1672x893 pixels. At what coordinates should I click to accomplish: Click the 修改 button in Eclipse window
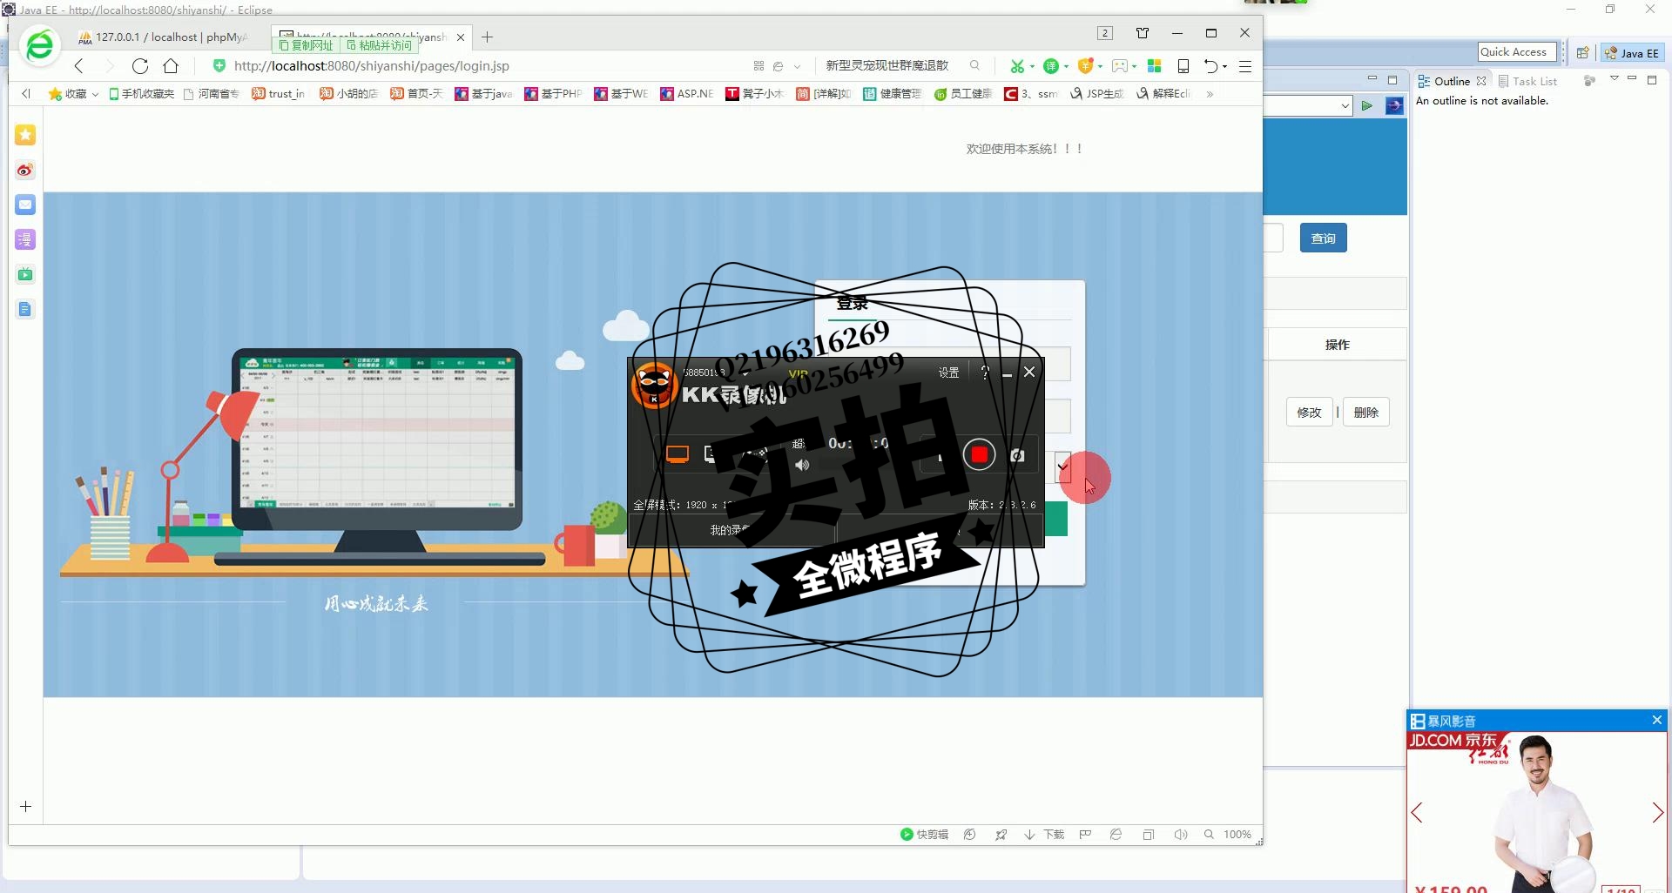click(x=1309, y=413)
